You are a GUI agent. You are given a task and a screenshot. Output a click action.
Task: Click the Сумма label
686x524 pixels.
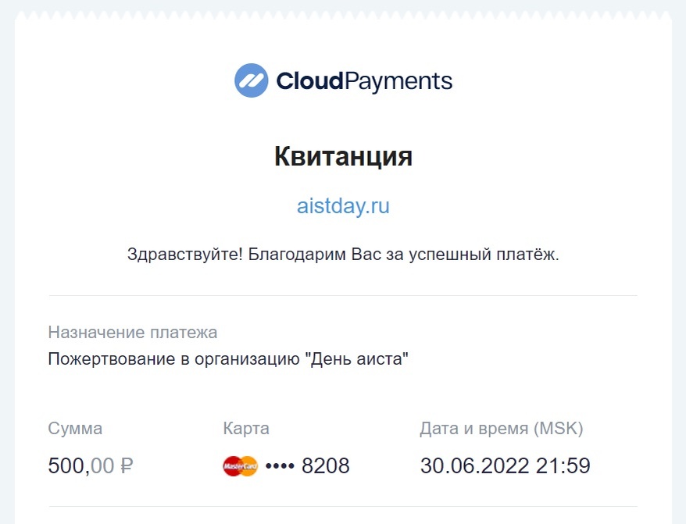[x=75, y=429]
